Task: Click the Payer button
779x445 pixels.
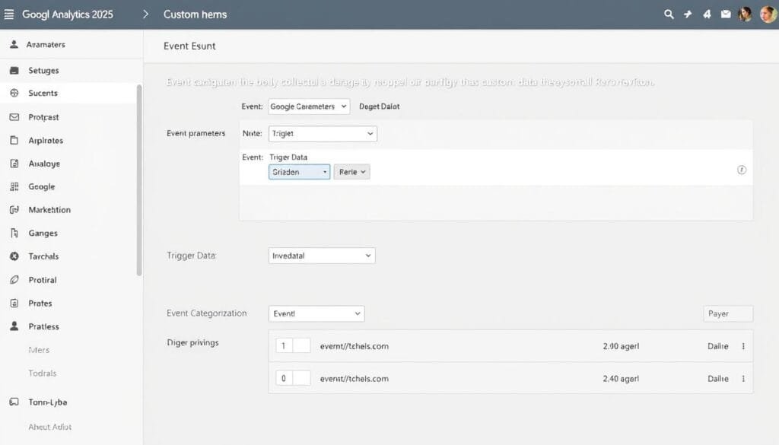Action: (727, 313)
